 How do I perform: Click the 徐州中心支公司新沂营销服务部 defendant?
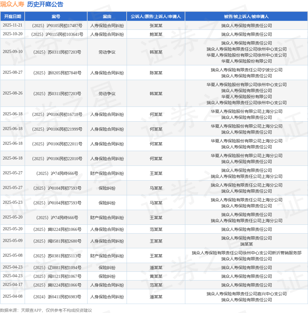tap(247, 253)
